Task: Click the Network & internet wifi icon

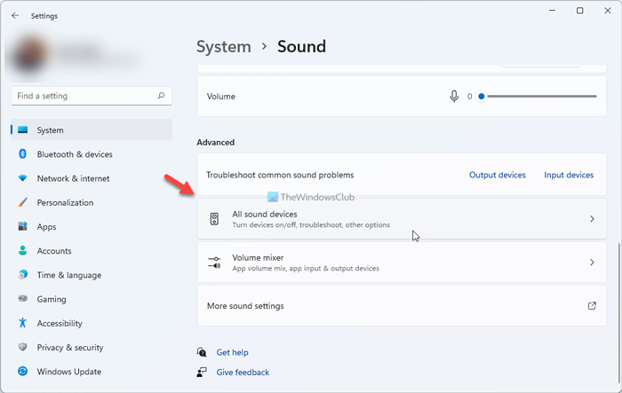Action: [x=23, y=178]
